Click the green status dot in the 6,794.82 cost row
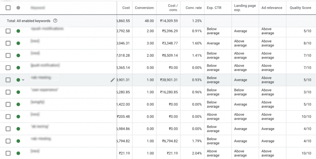Viewport: 316px width, 159px height. (x=18, y=141)
